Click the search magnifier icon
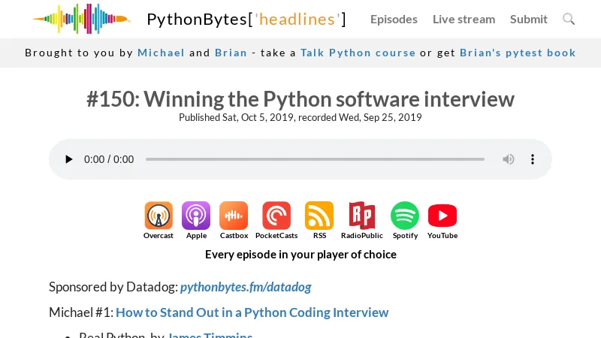Image resolution: width=601 pixels, height=338 pixels. click(569, 19)
